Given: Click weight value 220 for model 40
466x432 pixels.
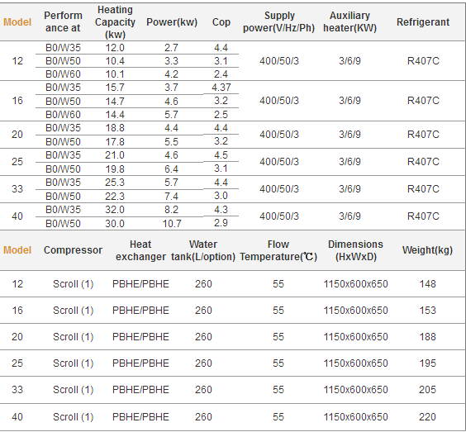Looking at the screenshot, I should [x=427, y=417].
